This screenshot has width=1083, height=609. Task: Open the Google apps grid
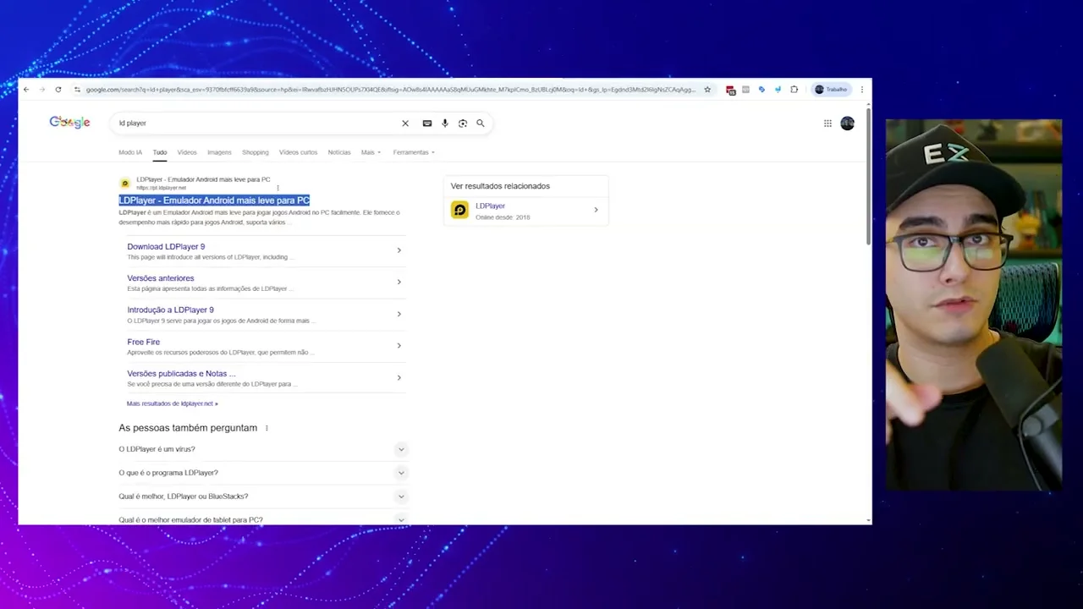827,123
